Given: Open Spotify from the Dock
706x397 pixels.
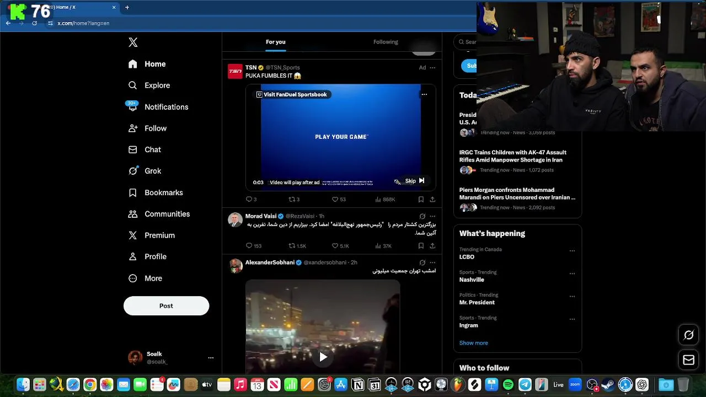Looking at the screenshot, I should (x=509, y=385).
